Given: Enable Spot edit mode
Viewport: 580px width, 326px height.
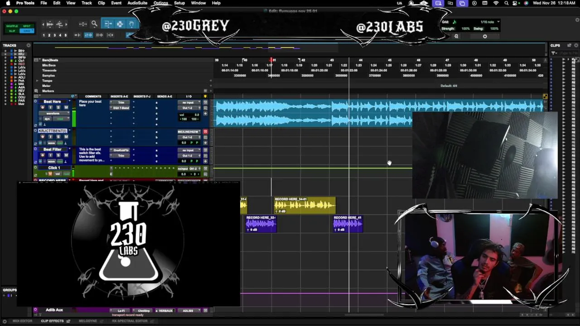Looking at the screenshot, I should tap(27, 26).
